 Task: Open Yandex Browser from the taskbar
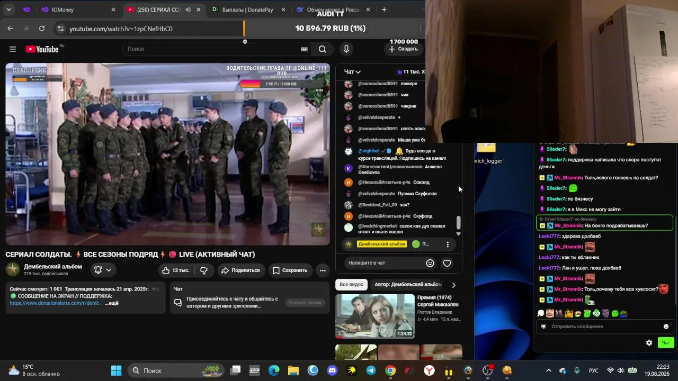429,370
